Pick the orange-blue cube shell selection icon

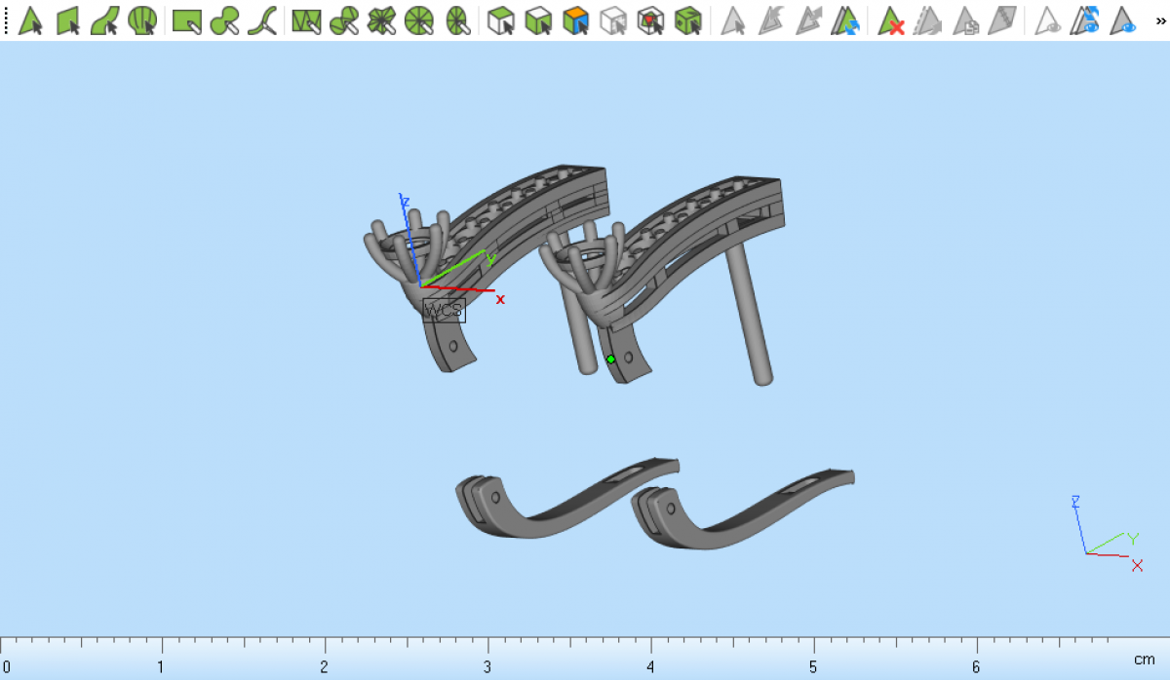(575, 19)
